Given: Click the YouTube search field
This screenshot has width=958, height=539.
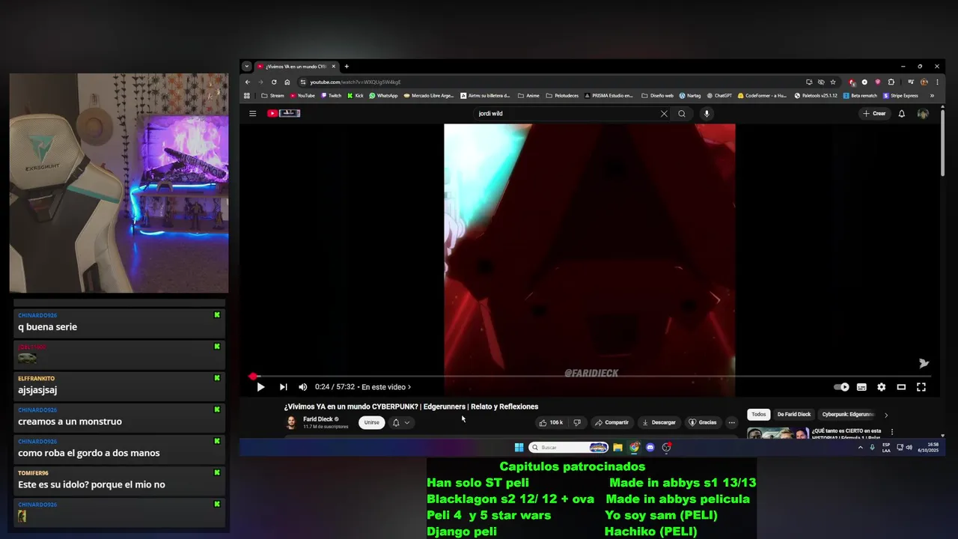Looking at the screenshot, I should (565, 114).
